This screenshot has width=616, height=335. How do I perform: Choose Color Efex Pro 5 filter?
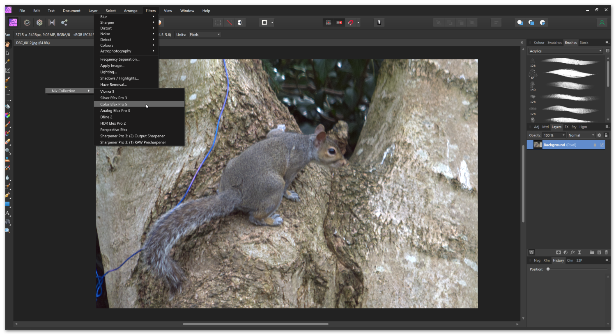(x=139, y=104)
